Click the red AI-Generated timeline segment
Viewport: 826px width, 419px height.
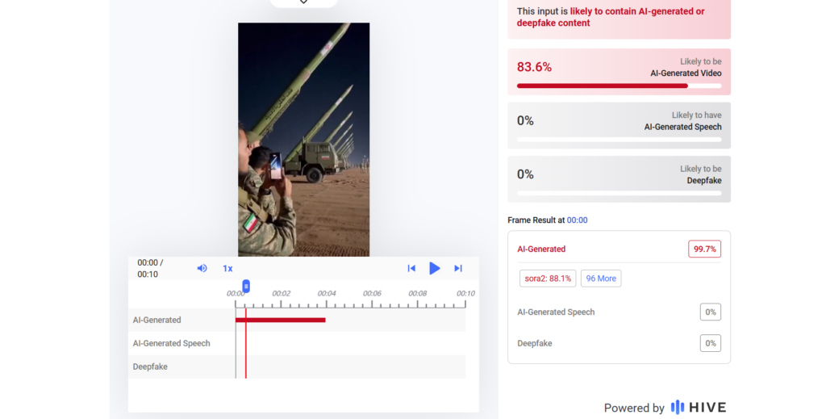pyautogui.click(x=280, y=321)
